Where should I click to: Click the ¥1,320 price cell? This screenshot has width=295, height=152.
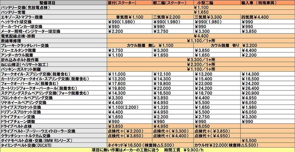coord(173,107)
